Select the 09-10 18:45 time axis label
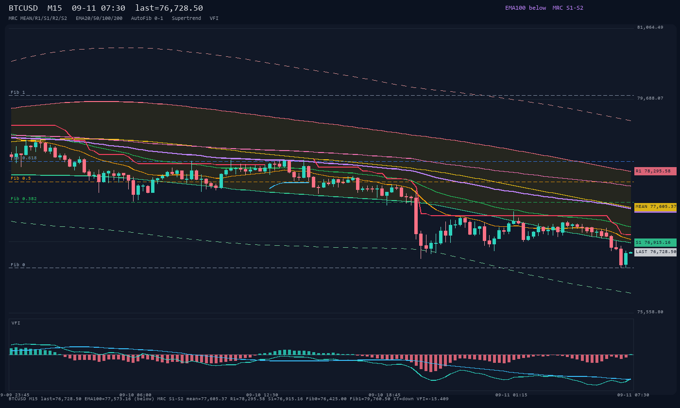 point(385,395)
